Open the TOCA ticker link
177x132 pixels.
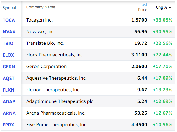(x=9, y=20)
